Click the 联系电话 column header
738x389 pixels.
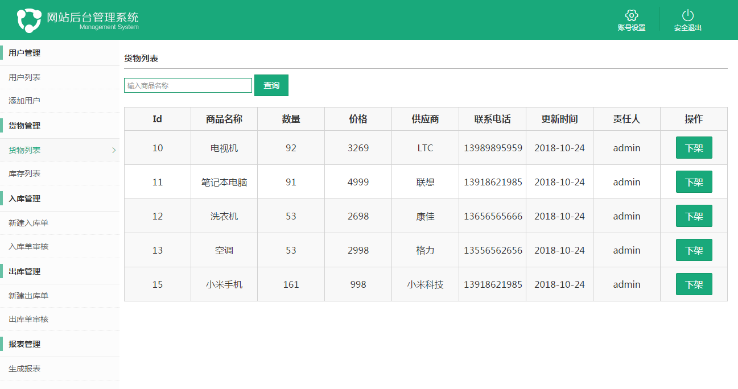pyautogui.click(x=492, y=119)
